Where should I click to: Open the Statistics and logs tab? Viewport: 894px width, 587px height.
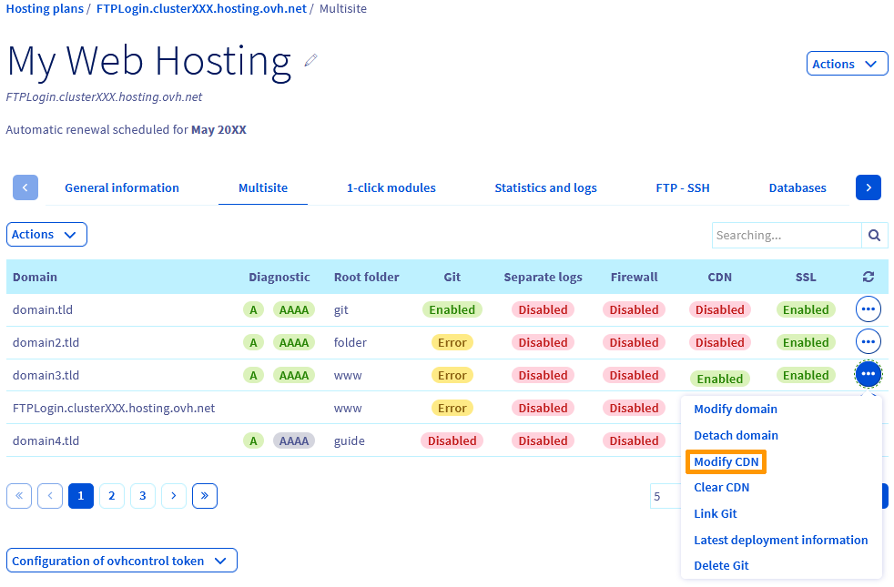(545, 188)
